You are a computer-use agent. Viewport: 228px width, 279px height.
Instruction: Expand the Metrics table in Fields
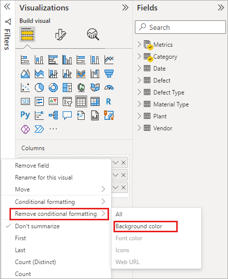139,44
